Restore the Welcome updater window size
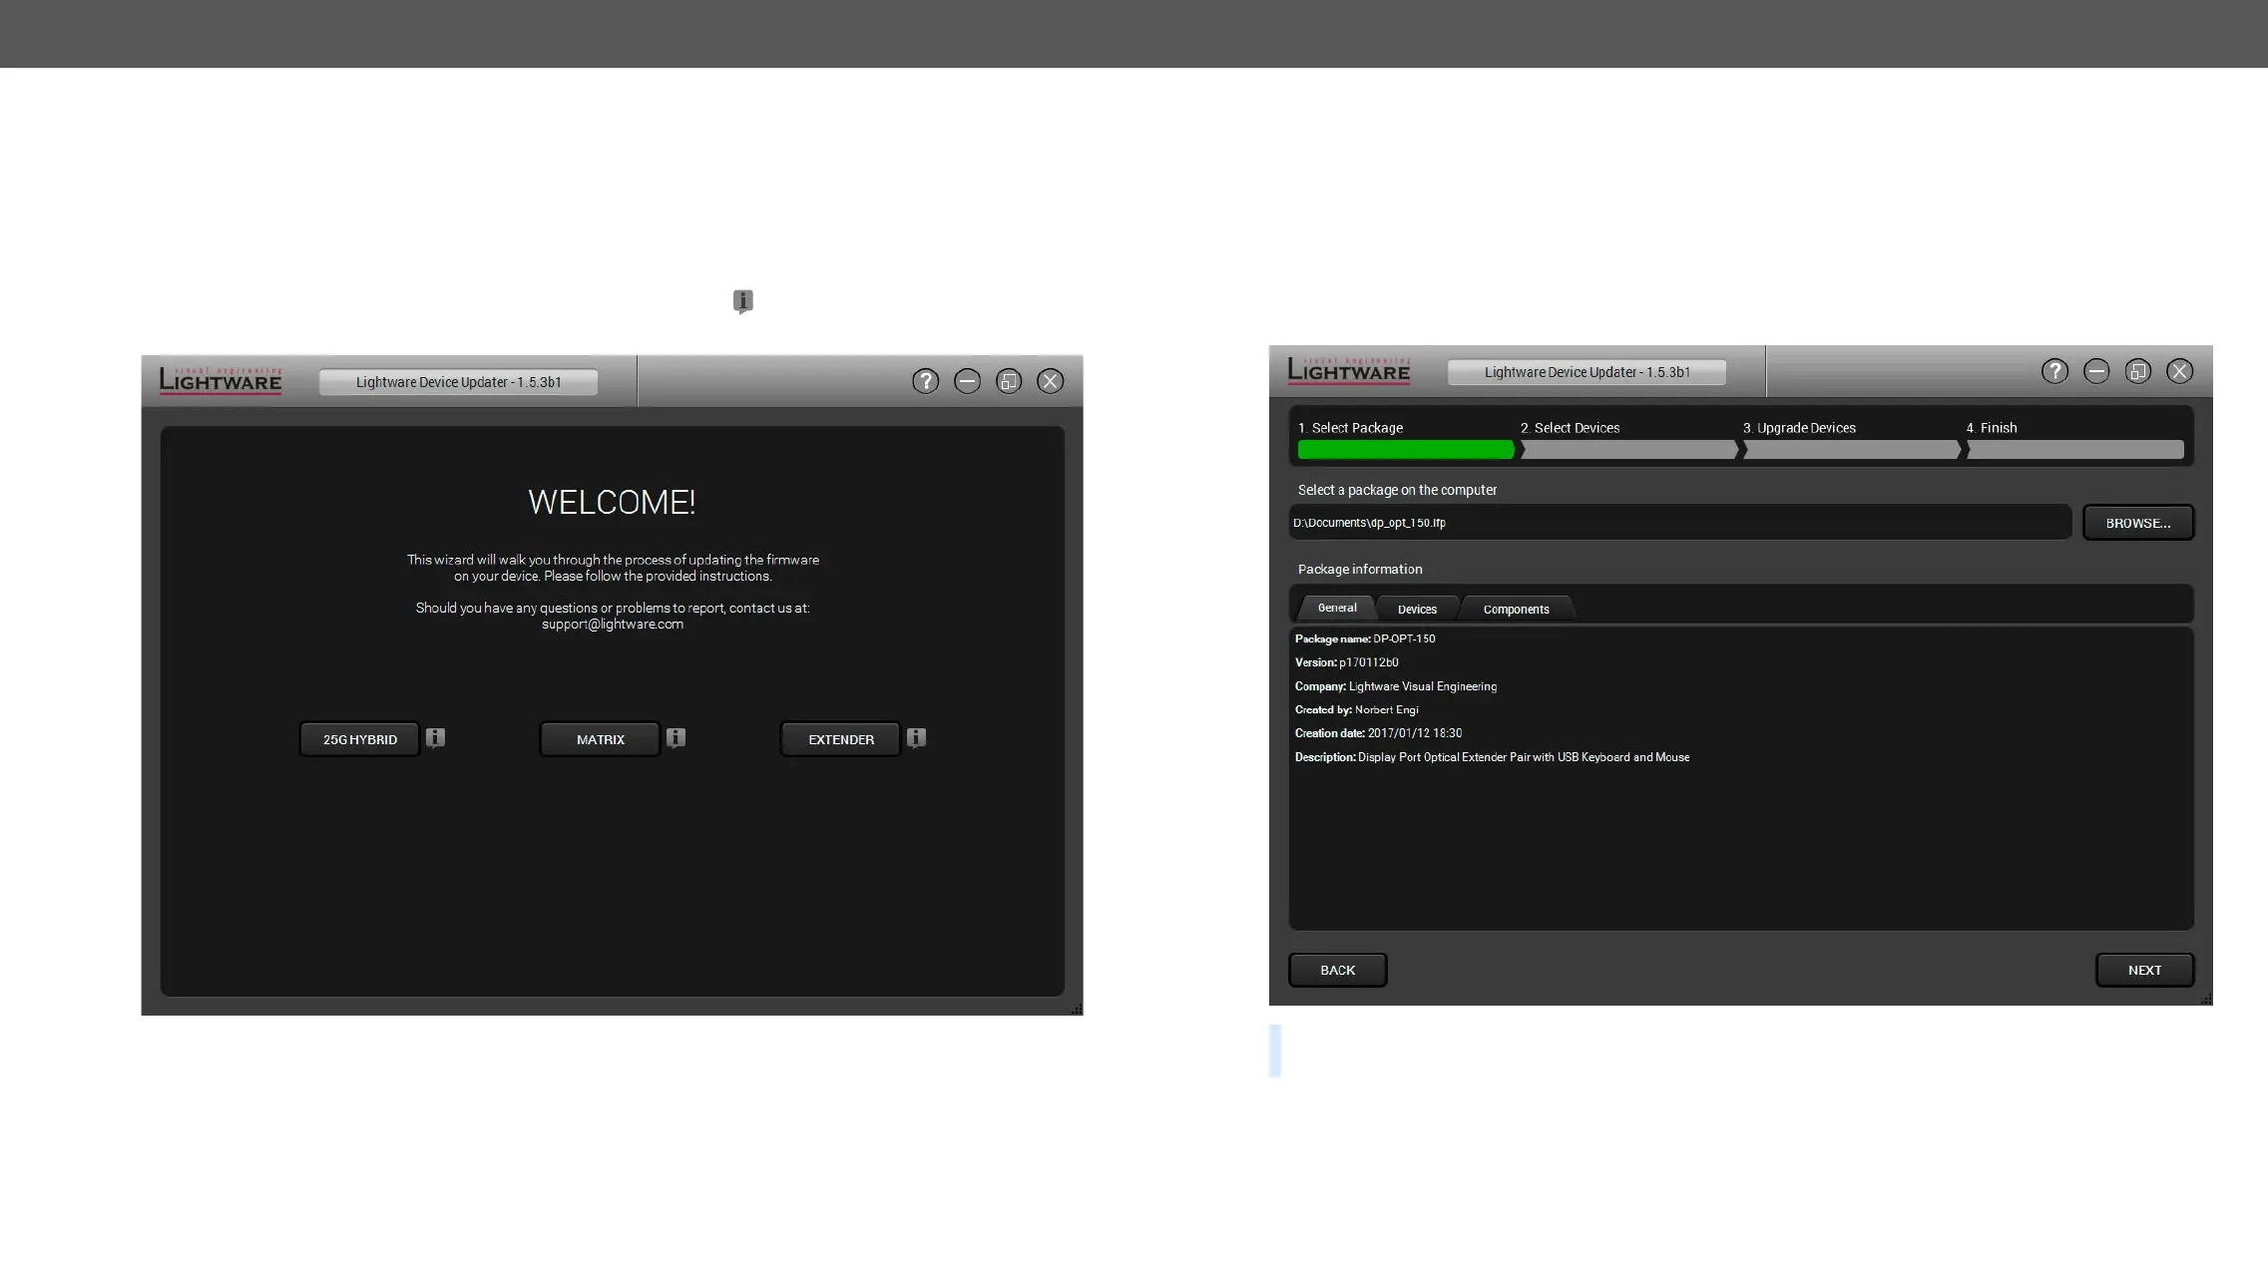2268x1273 pixels. (x=1009, y=381)
